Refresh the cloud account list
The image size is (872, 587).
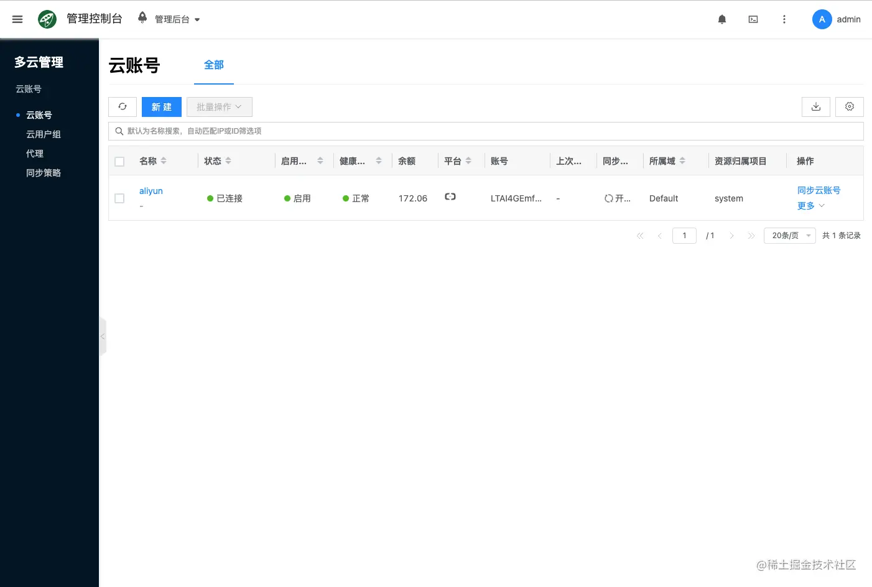123,107
